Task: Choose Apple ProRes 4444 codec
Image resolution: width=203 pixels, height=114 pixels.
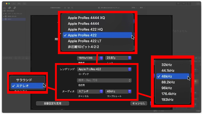Action: (97, 24)
